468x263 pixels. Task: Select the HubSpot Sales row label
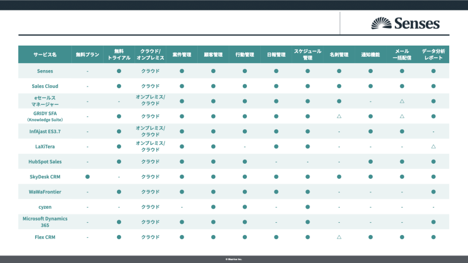[45, 162]
